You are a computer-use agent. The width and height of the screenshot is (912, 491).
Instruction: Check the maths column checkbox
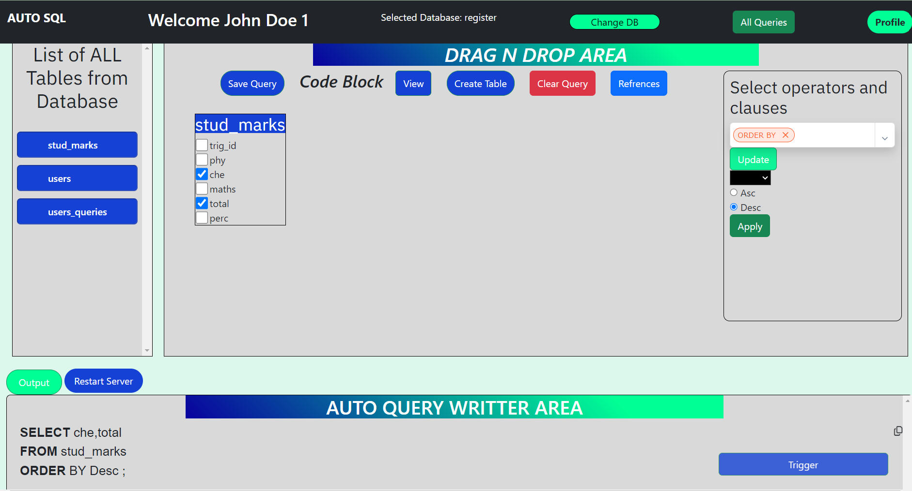point(202,188)
